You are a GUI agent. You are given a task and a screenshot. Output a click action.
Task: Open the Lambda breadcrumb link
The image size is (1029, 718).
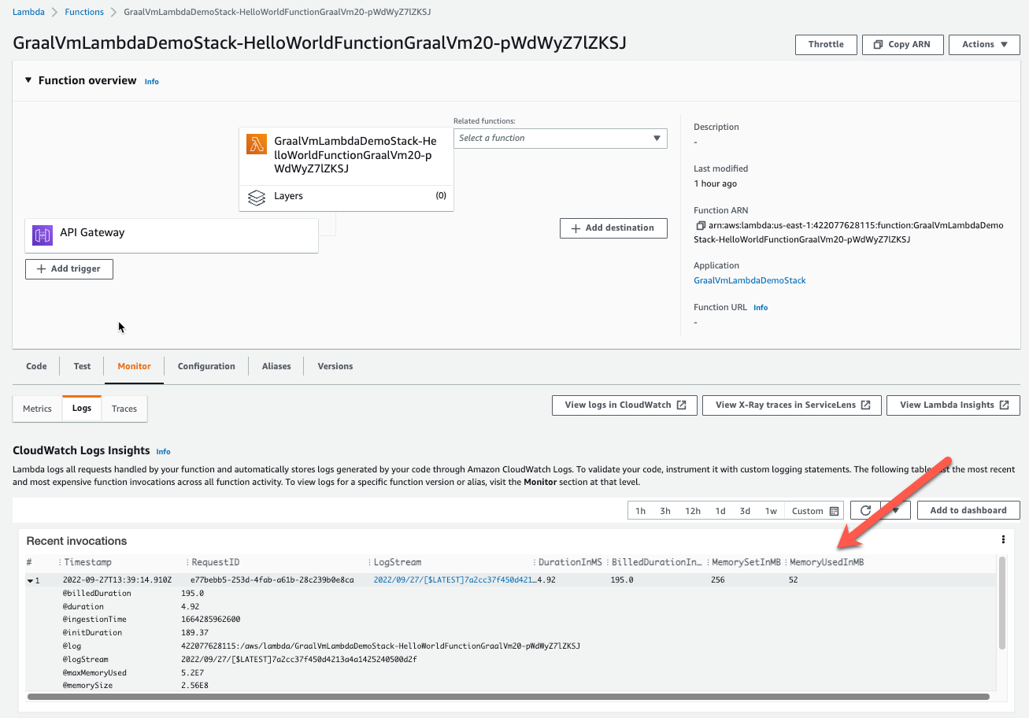click(28, 12)
